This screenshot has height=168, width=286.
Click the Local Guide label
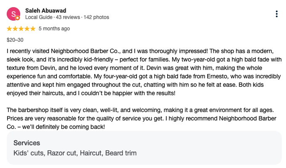tap(39, 17)
